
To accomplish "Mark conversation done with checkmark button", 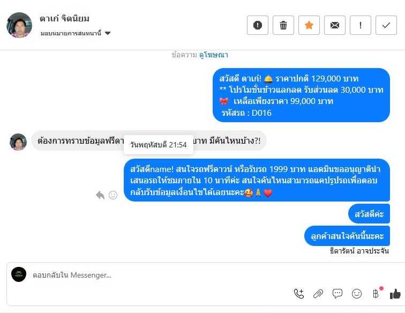I will [386, 25].
